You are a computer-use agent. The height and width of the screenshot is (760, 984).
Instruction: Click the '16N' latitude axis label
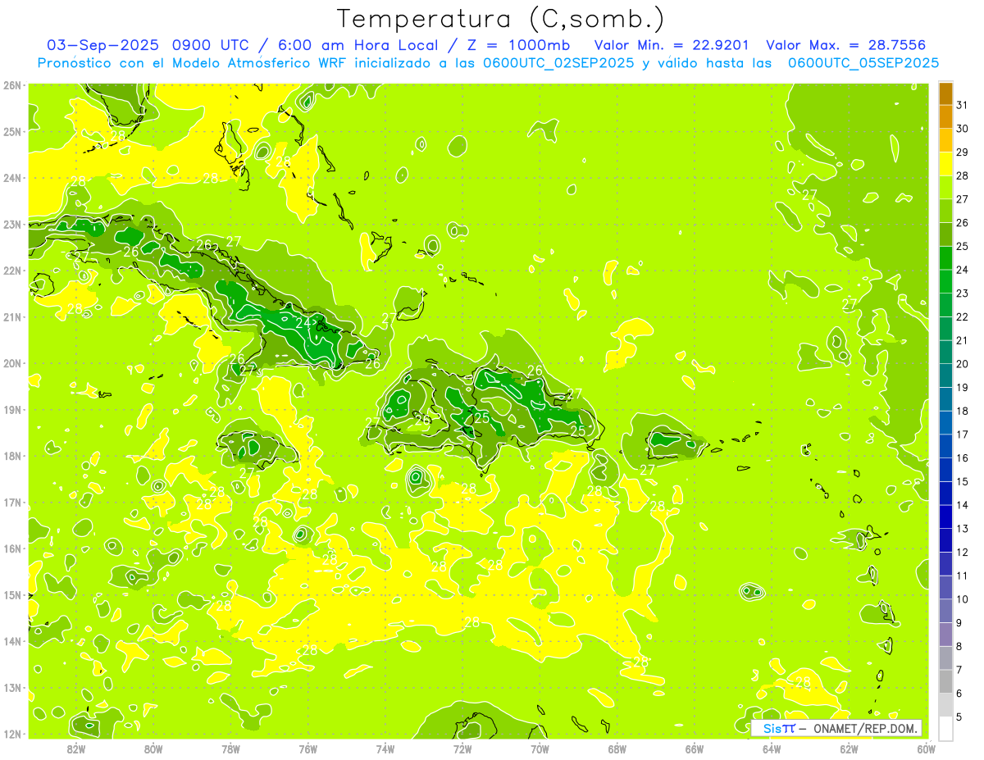12,548
